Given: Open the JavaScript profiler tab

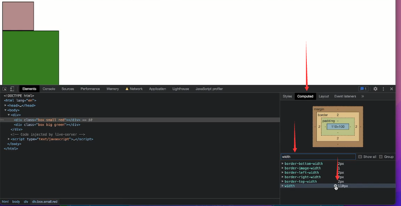Looking at the screenshot, I should tap(209, 89).
